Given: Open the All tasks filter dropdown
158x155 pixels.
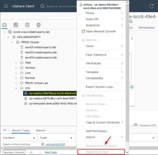Looking at the screenshot, I should tap(36, 152).
